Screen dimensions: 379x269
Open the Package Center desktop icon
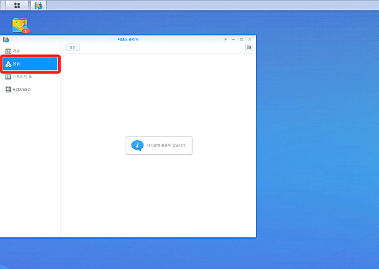(21, 25)
